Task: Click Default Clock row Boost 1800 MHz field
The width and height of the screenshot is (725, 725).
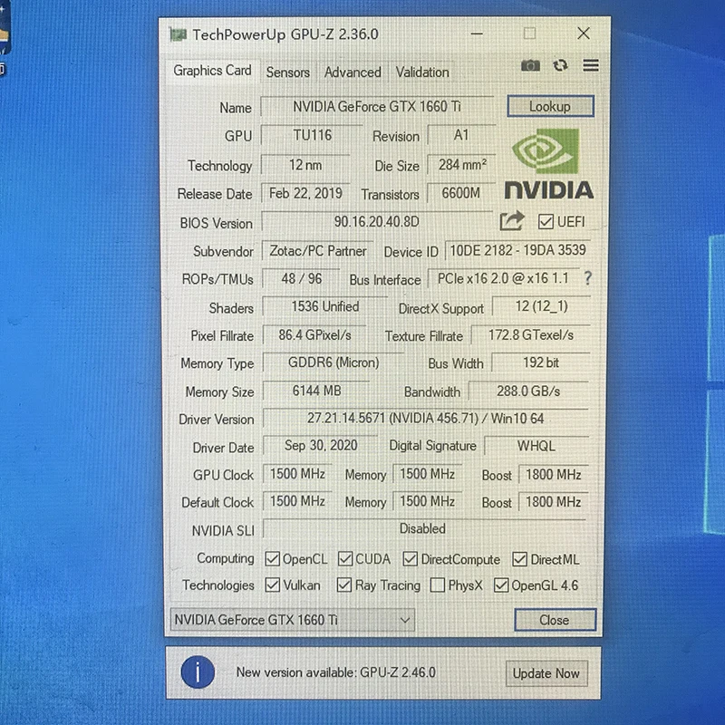Action: click(x=554, y=502)
